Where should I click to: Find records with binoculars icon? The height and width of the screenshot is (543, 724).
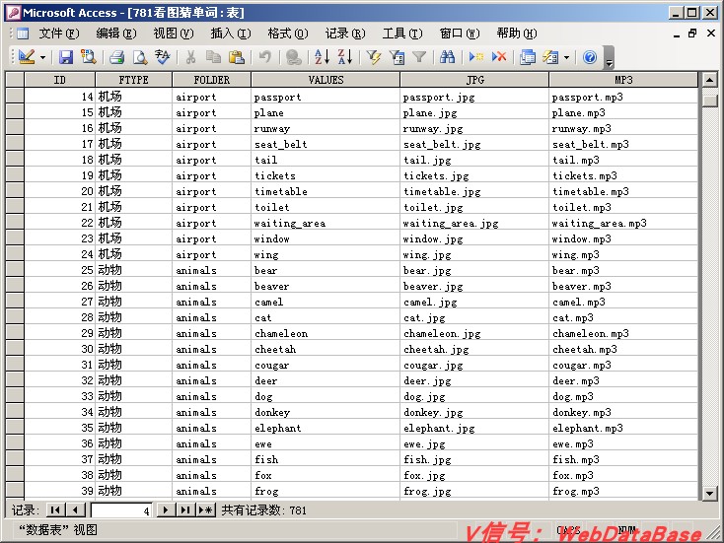point(447,57)
